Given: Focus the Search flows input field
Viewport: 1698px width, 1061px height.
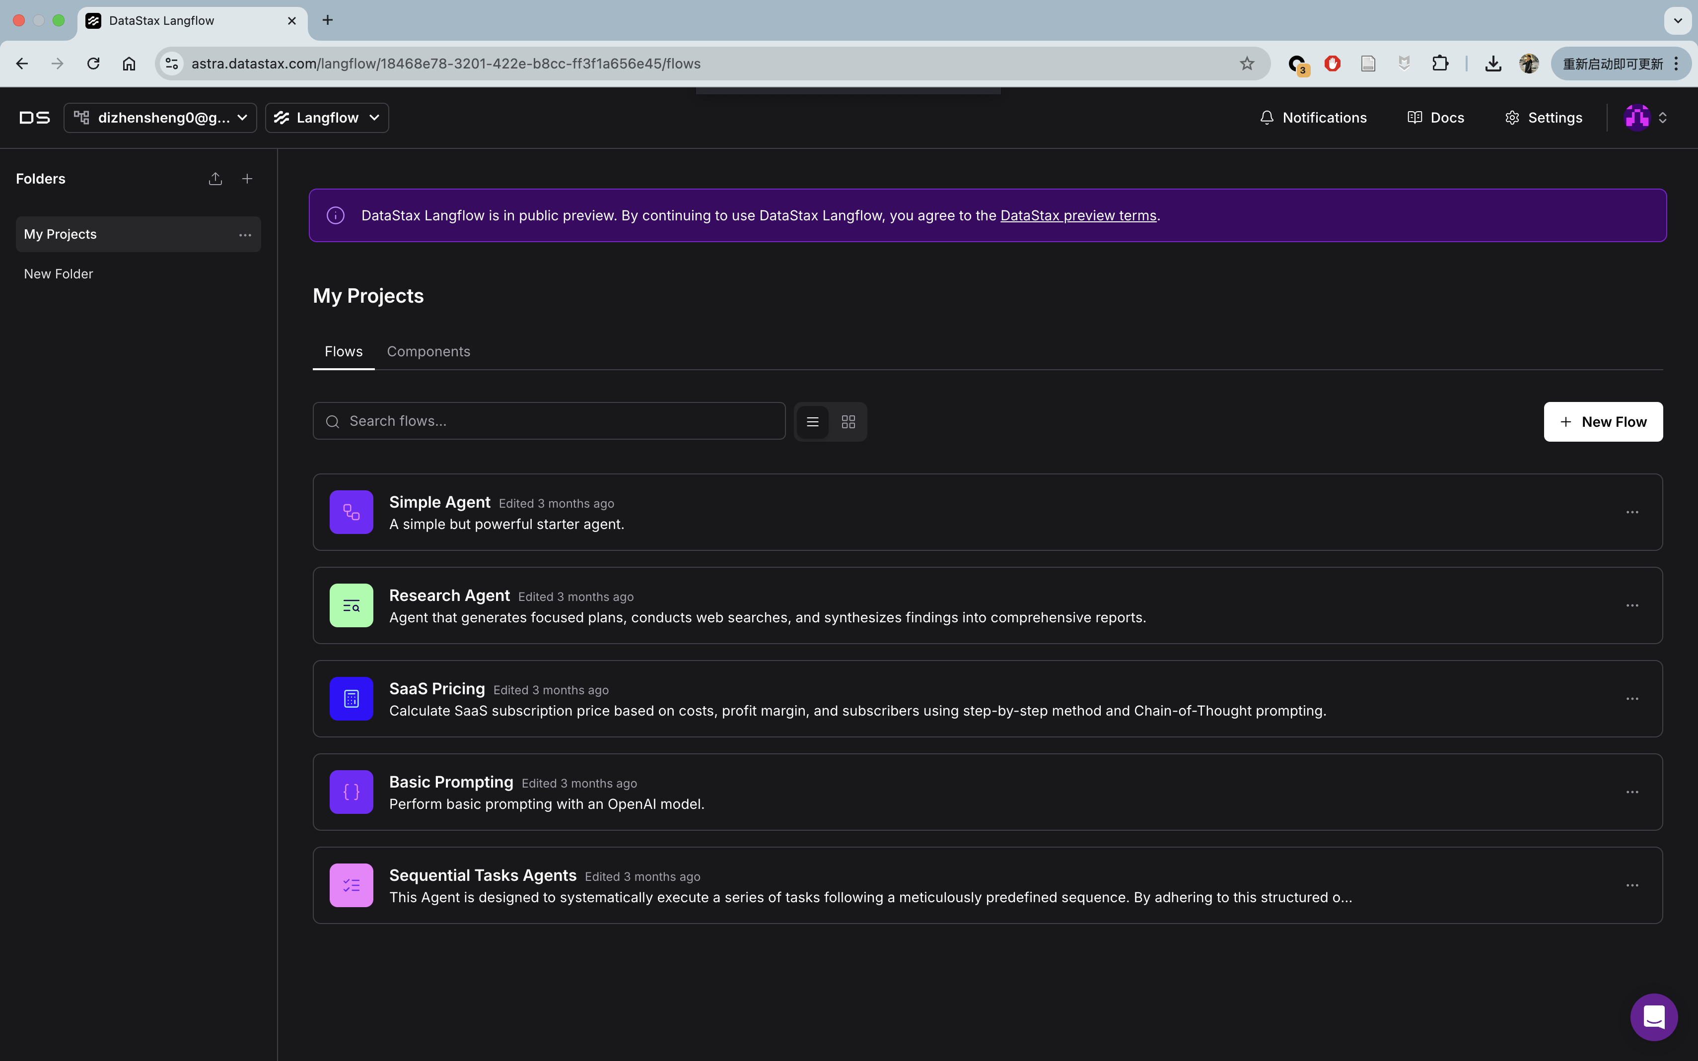Looking at the screenshot, I should [x=549, y=421].
